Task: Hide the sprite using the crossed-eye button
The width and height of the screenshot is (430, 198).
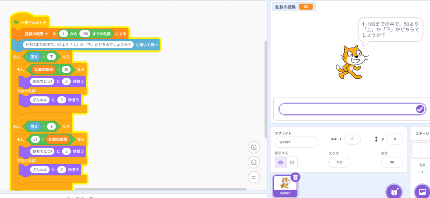Action: point(292,162)
